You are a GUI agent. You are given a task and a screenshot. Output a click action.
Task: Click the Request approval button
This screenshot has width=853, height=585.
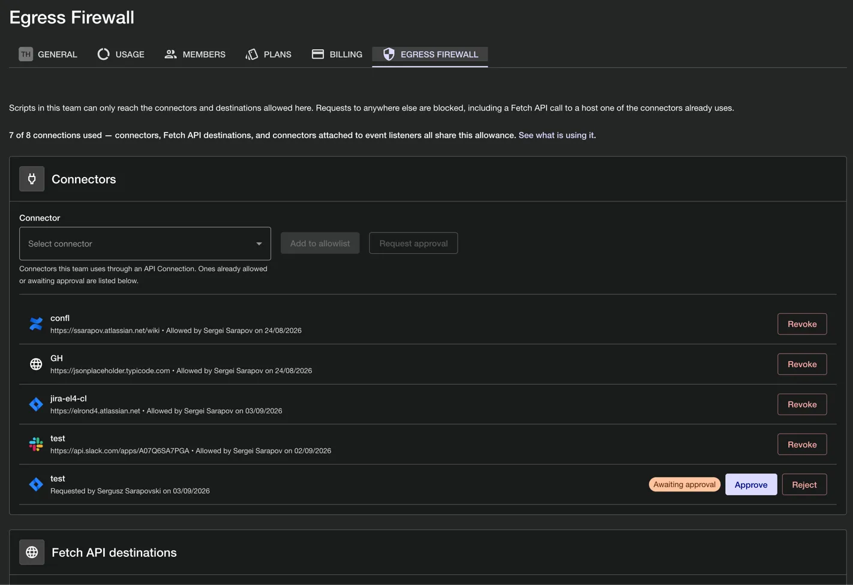(413, 243)
